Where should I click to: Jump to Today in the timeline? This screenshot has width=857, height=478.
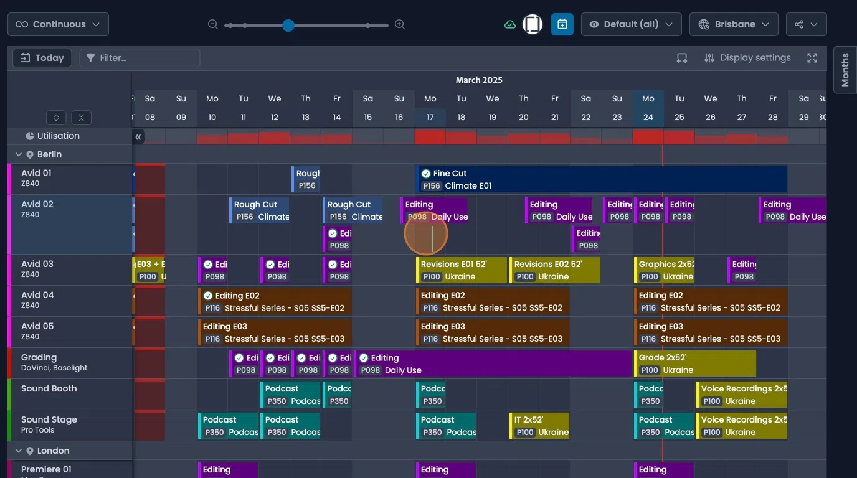[x=42, y=58]
